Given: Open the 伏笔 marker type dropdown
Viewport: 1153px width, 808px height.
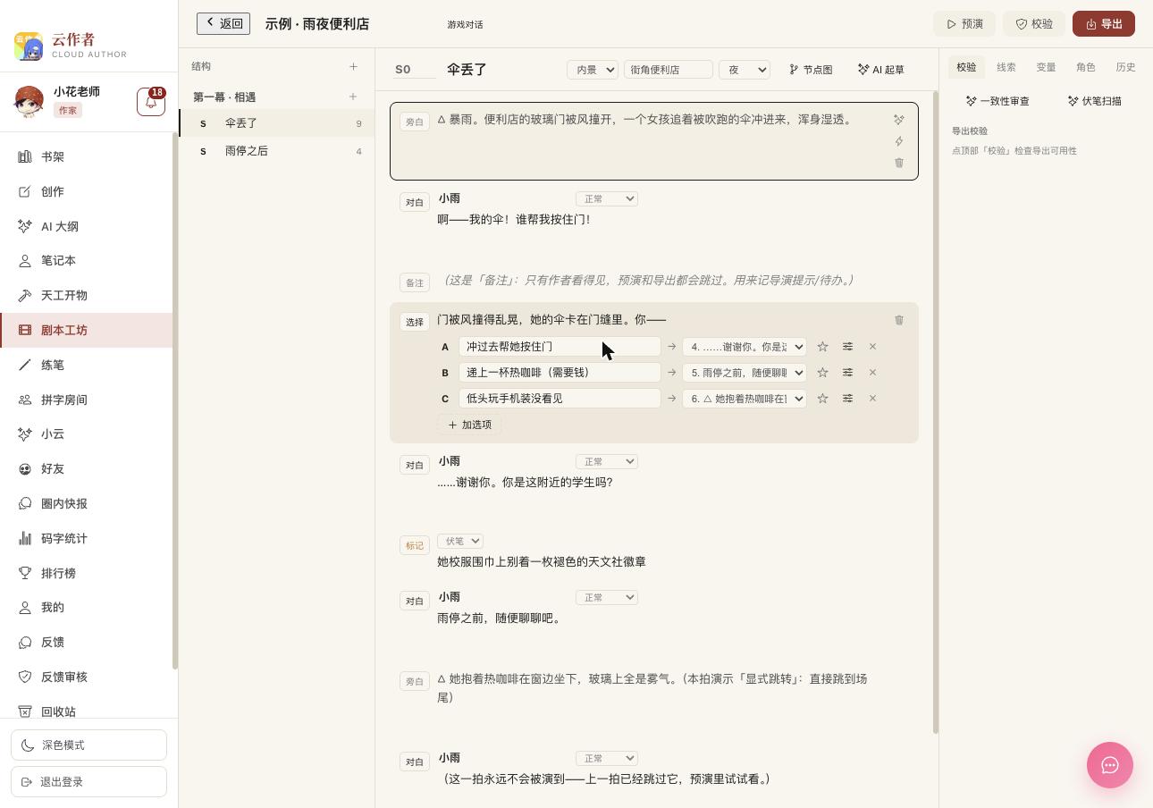Looking at the screenshot, I should (x=460, y=541).
